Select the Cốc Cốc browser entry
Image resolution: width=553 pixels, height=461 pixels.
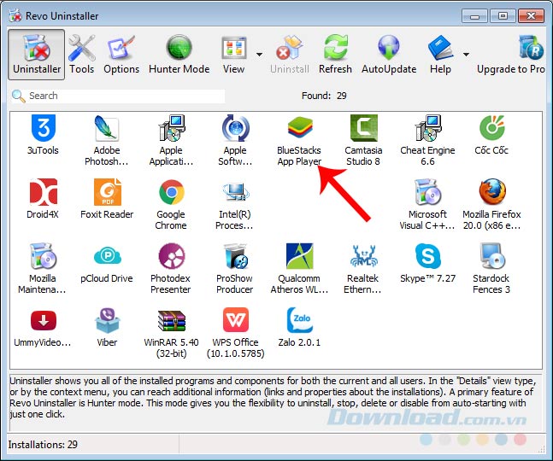(x=491, y=135)
